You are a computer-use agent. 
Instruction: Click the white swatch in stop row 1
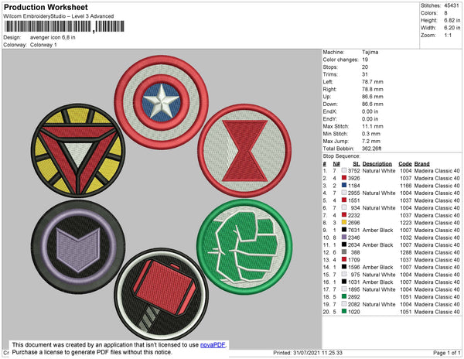click(344, 170)
